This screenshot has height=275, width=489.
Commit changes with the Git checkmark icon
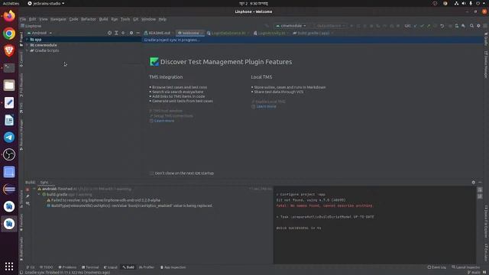(422, 26)
